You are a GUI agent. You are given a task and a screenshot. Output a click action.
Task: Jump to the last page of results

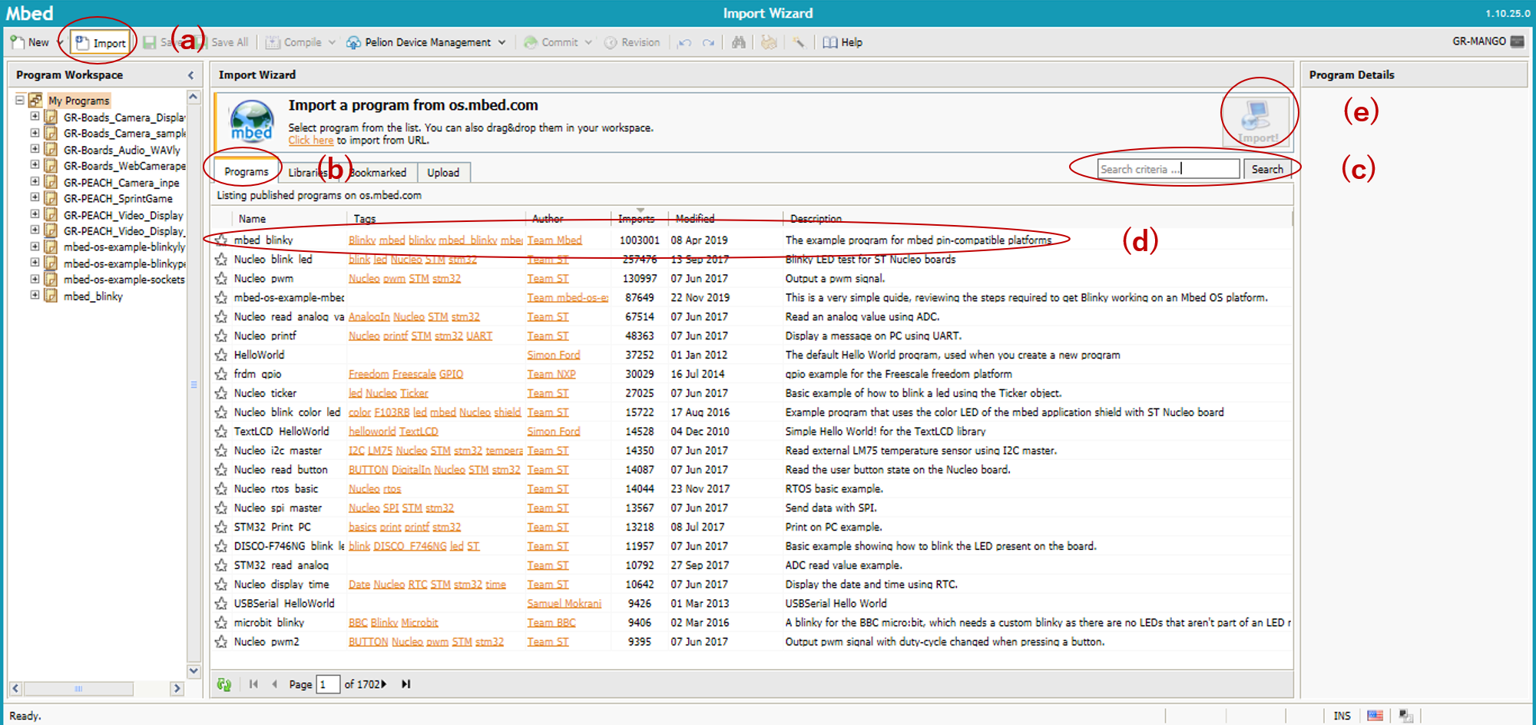[406, 684]
